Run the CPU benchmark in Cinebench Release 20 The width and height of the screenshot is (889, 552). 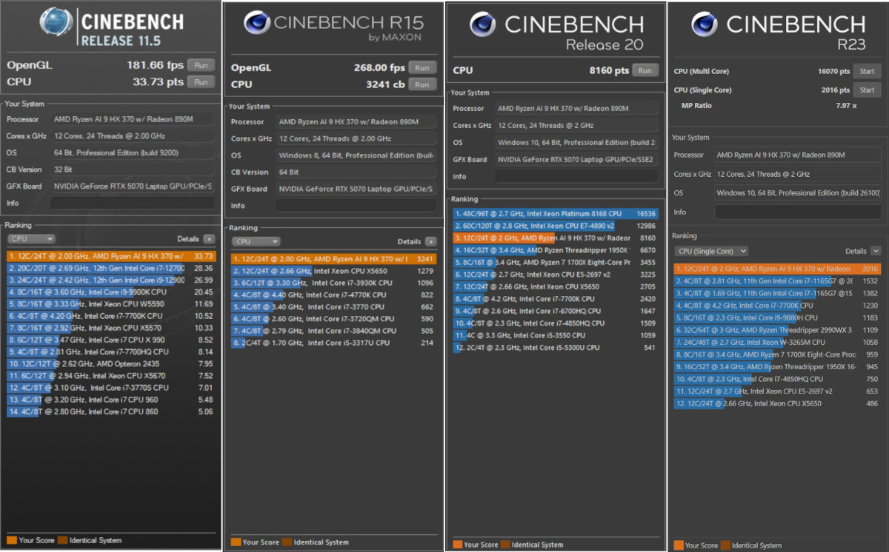click(645, 70)
